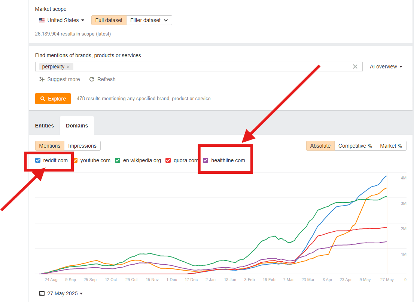
Task: Switch the chart to Impressions
Action: point(82,146)
